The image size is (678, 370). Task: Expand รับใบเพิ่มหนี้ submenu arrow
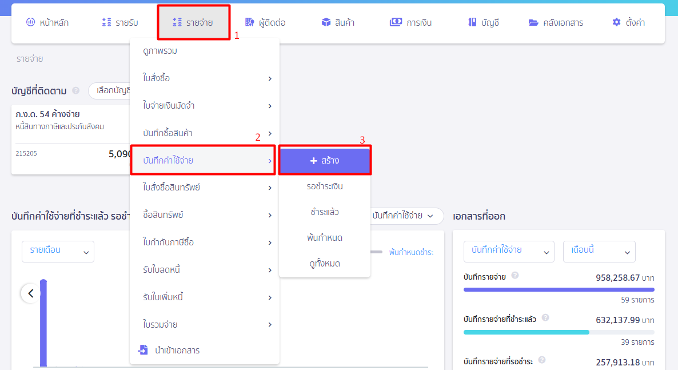click(x=270, y=297)
